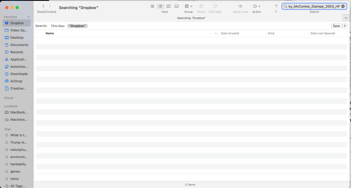This screenshot has height=188, width=351.
Task: Click the Save search button
Action: pos(336,26)
